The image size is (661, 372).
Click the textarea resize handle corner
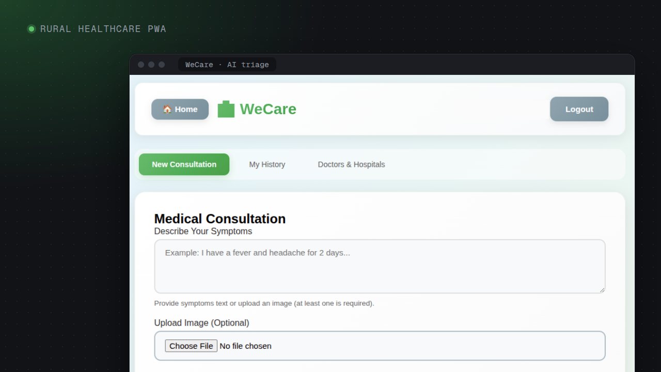tap(602, 290)
